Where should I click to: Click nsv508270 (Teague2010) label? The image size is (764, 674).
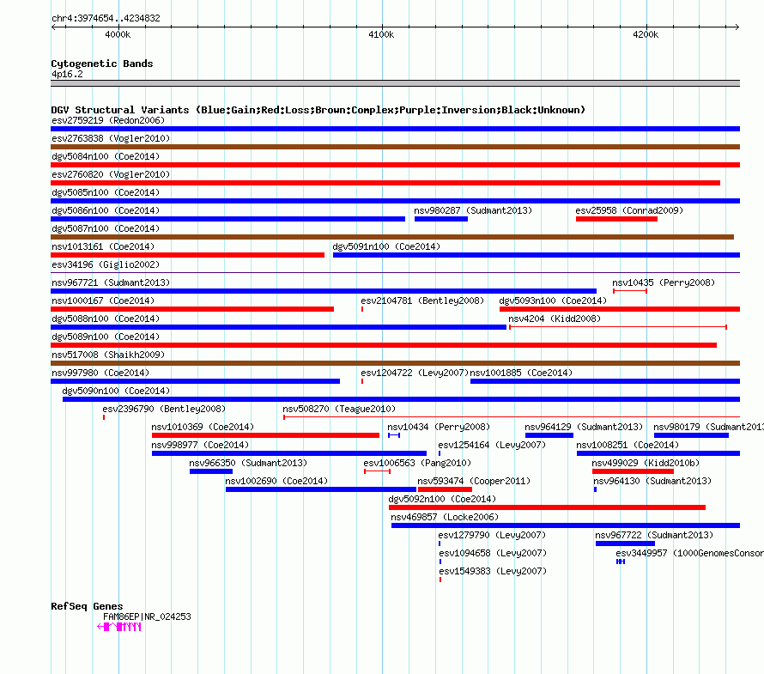(x=339, y=409)
